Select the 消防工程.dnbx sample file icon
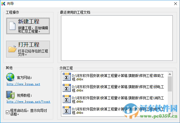The image size is (180, 123). 67,99
